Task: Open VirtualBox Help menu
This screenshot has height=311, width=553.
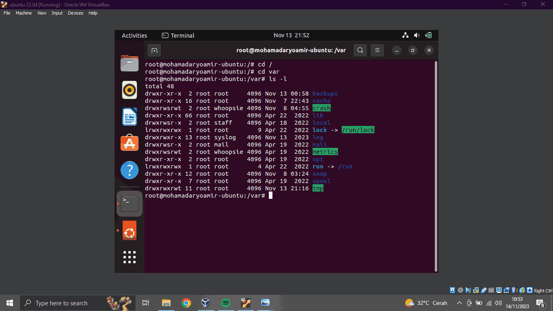Action: tap(93, 13)
